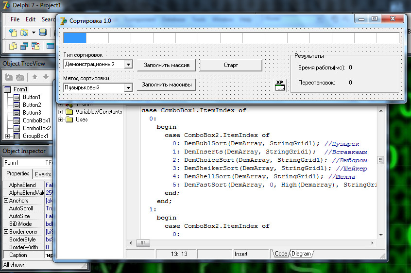Click the Заполнить массивы button
This screenshot has height=273, width=411.
pyautogui.click(x=166, y=85)
